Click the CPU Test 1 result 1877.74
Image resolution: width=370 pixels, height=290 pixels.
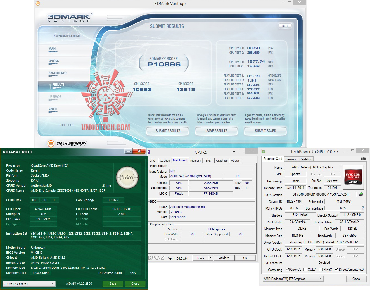point(256,61)
